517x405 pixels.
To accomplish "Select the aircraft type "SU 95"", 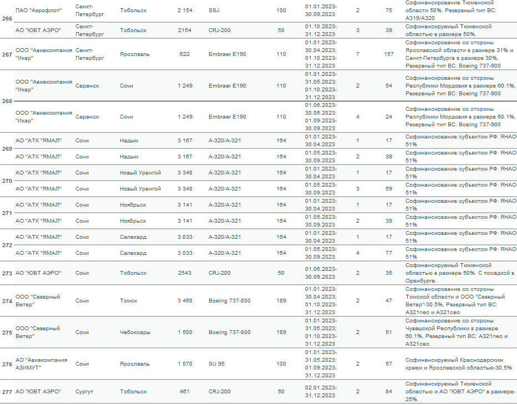I will (217, 364).
